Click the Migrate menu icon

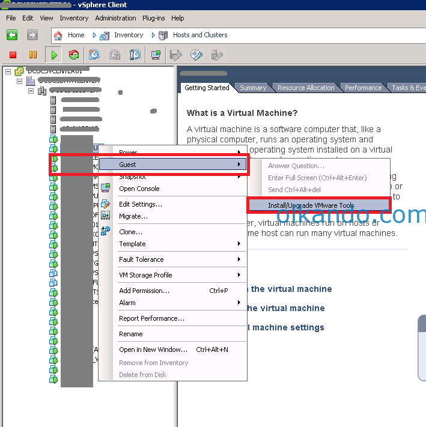pos(105,216)
